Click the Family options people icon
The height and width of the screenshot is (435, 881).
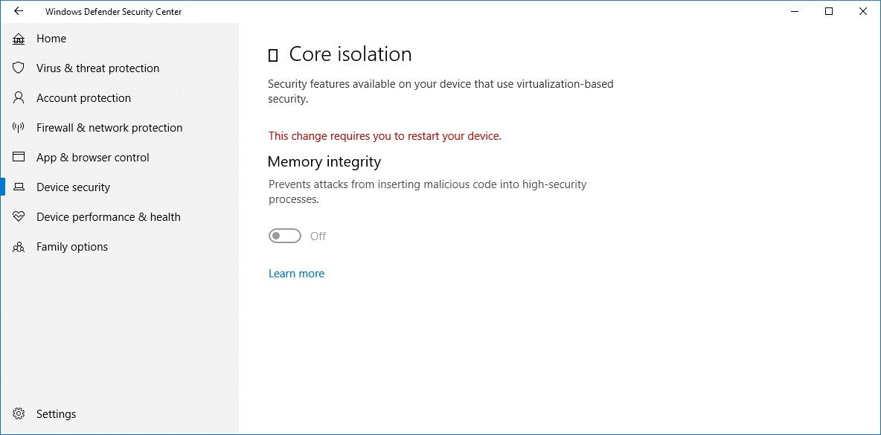point(19,247)
